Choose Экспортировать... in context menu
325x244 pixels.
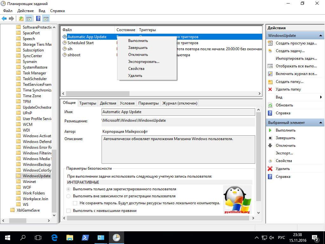point(147,62)
